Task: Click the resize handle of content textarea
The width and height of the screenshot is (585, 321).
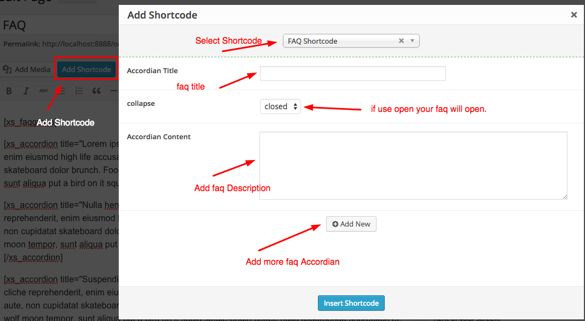Action: (564, 197)
